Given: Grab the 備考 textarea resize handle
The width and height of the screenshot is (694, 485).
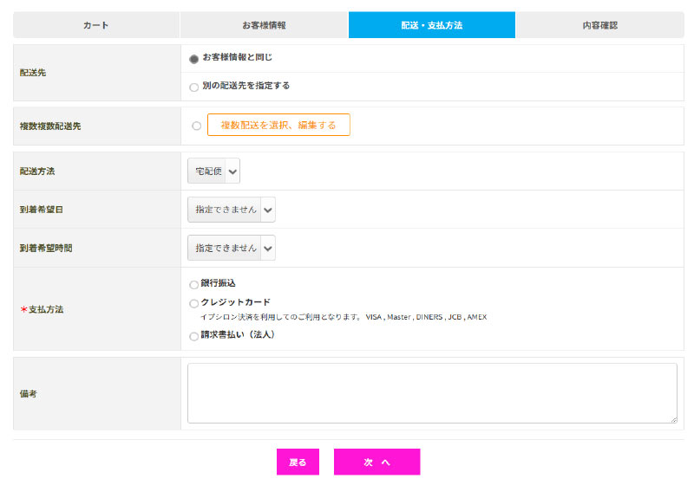Looking at the screenshot, I should tap(674, 420).
